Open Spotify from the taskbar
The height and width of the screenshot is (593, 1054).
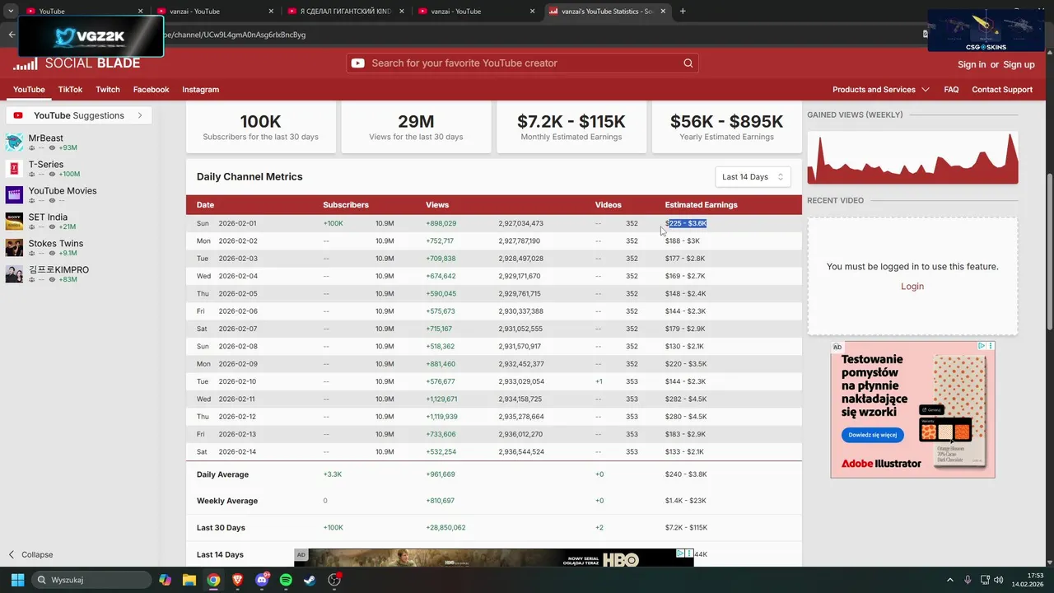[x=286, y=580]
